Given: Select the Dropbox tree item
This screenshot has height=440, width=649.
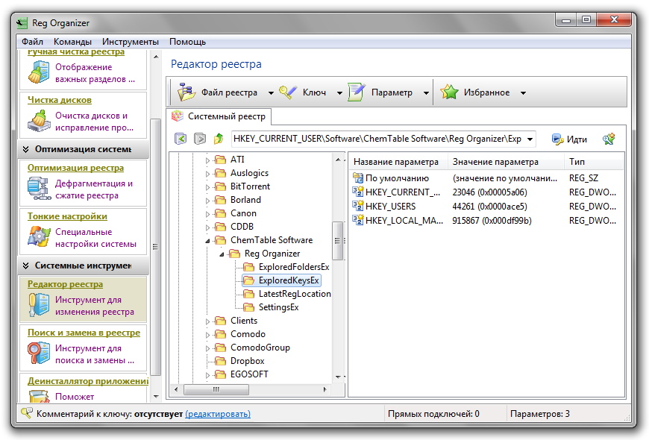Looking at the screenshot, I should 247,361.
